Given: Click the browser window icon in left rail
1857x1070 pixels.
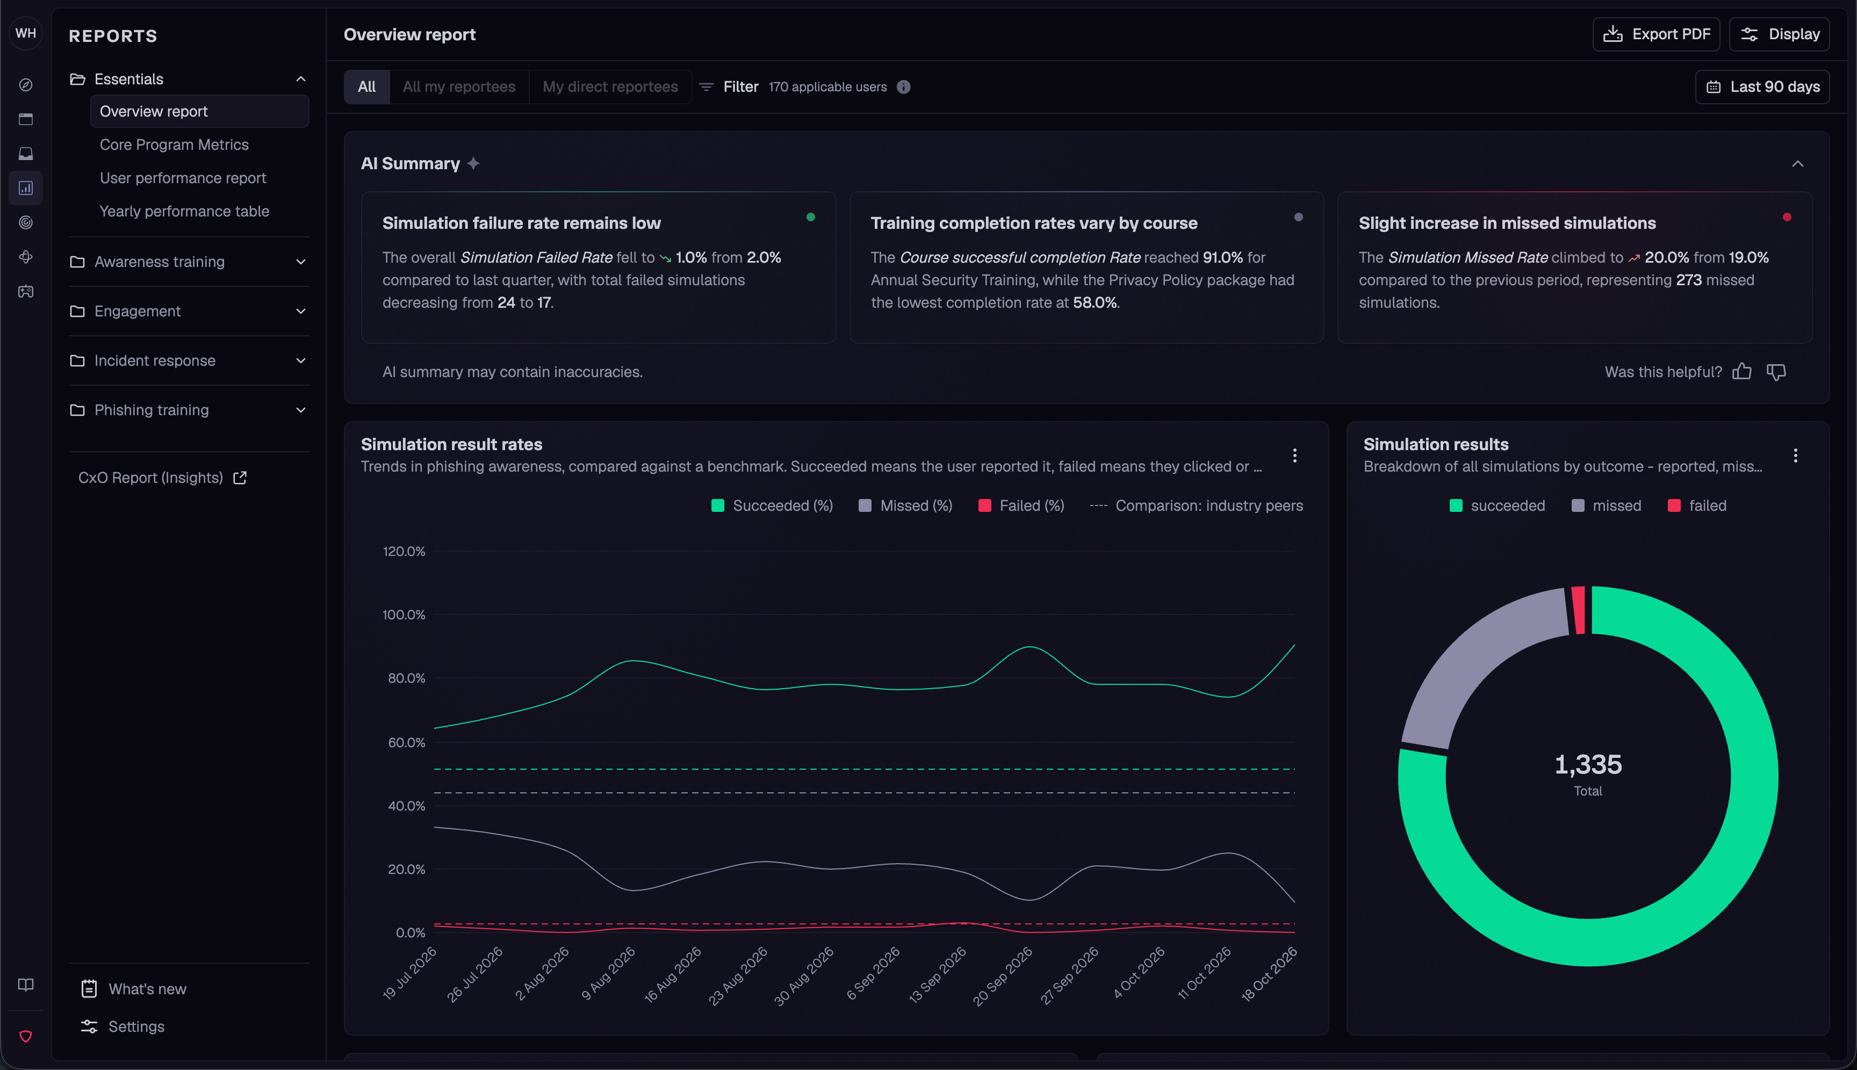Looking at the screenshot, I should [x=26, y=119].
